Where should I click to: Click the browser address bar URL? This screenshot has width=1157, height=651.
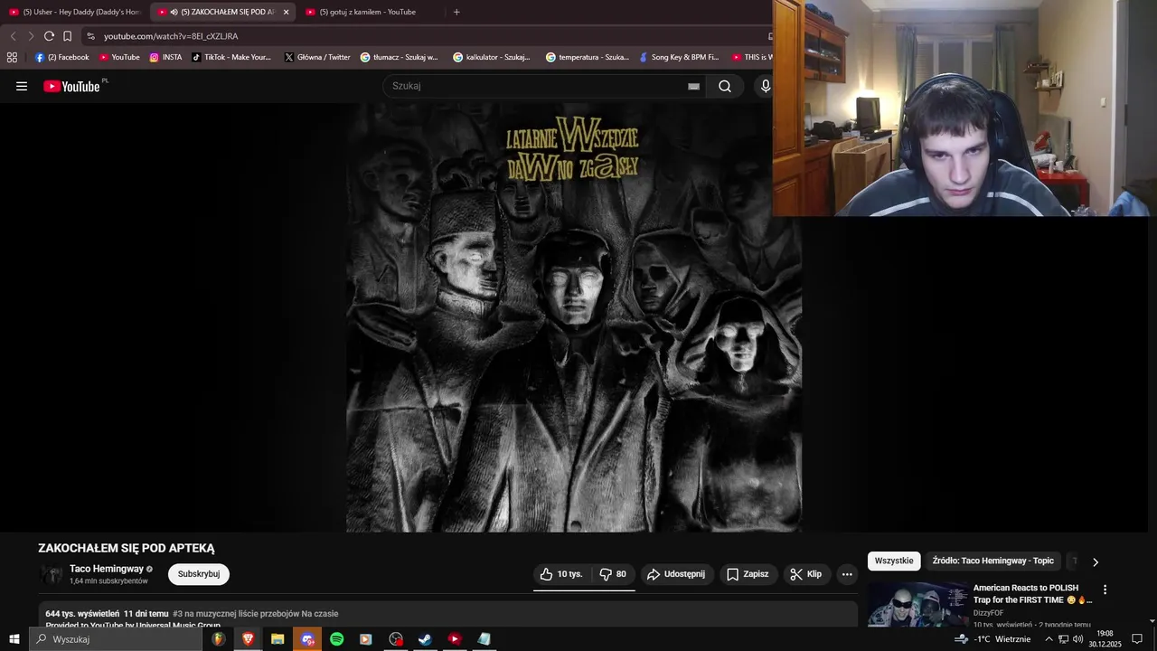point(171,36)
